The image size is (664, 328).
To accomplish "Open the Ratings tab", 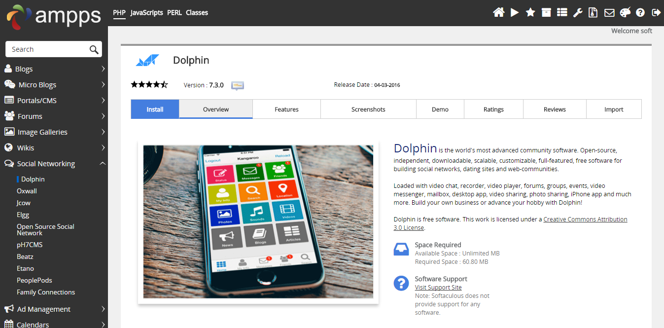I will point(493,109).
